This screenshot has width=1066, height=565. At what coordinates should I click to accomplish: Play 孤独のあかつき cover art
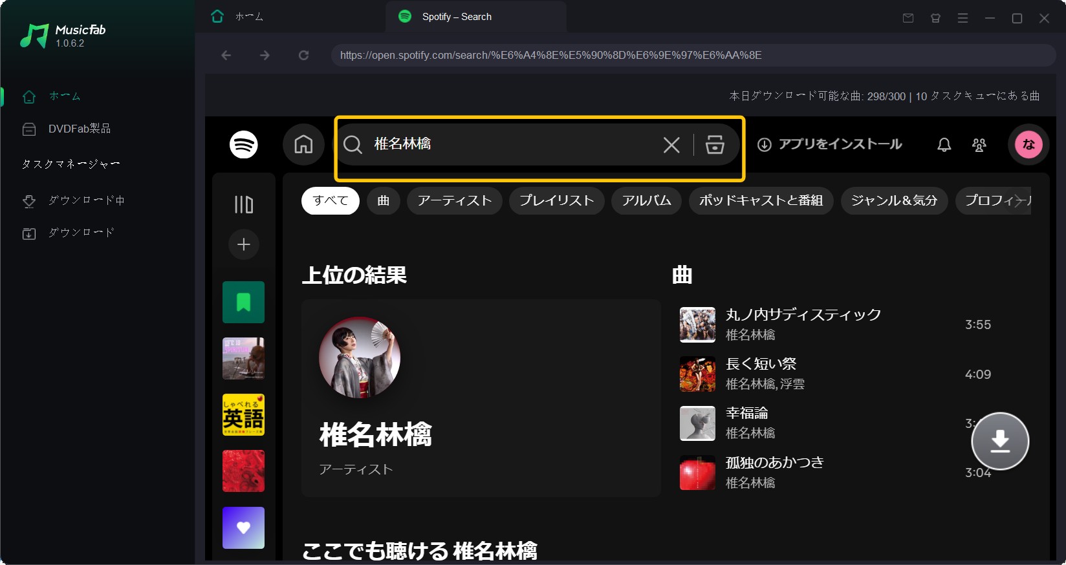click(697, 473)
